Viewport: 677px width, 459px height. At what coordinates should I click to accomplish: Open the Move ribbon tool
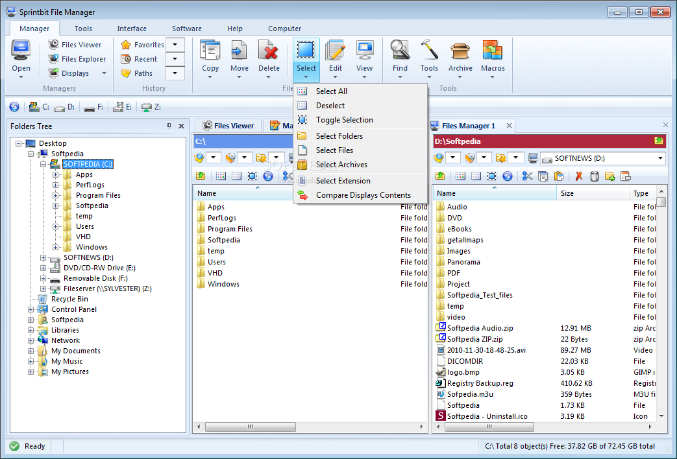click(240, 60)
